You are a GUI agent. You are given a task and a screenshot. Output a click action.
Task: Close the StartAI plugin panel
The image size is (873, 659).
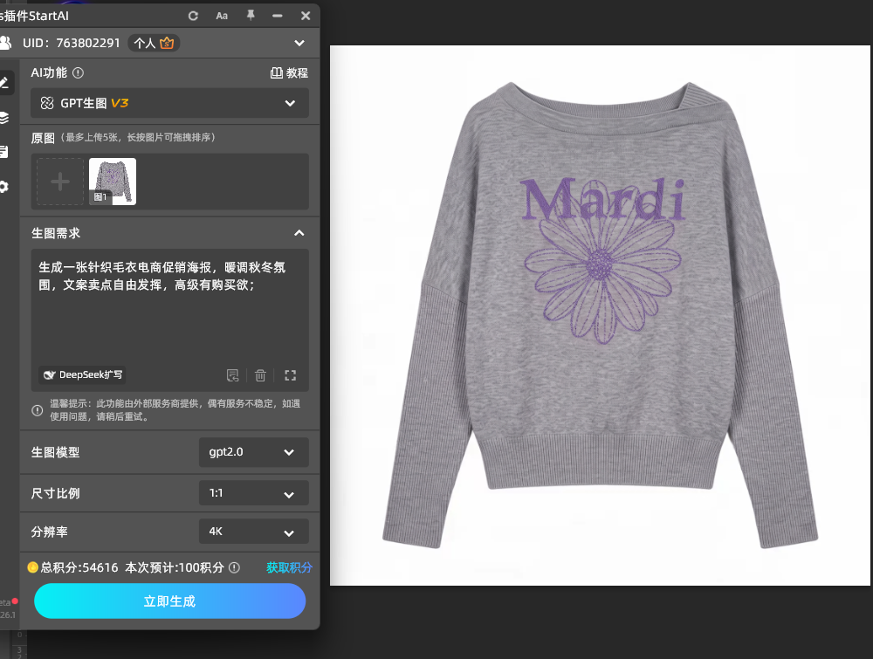306,16
